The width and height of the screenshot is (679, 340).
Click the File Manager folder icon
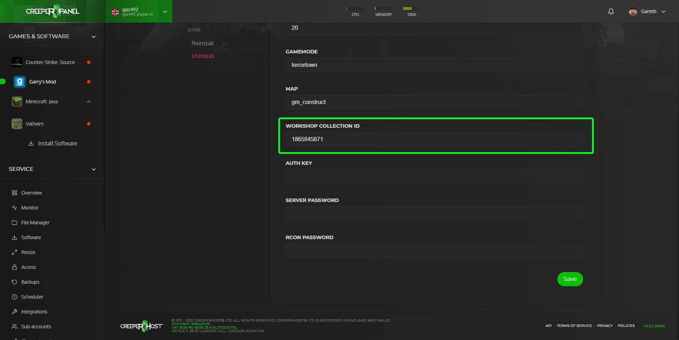(x=14, y=223)
